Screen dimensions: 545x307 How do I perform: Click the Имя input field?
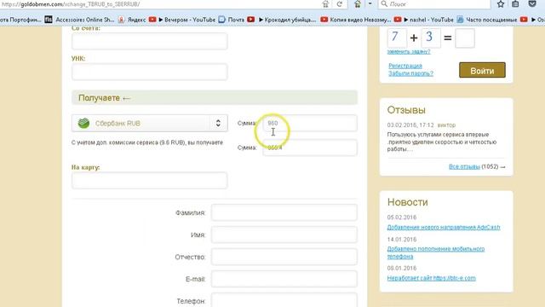tap(284, 235)
